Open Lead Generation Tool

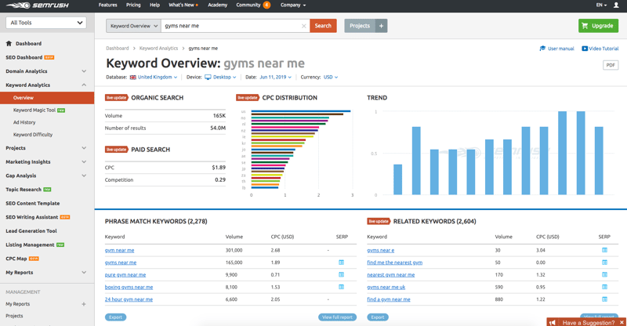coord(31,231)
